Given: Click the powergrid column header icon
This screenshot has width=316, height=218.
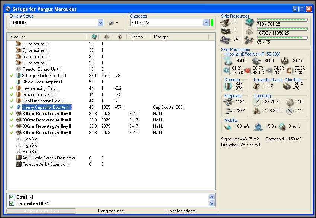Looking at the screenshot, I should pyautogui.click(x=106, y=37).
